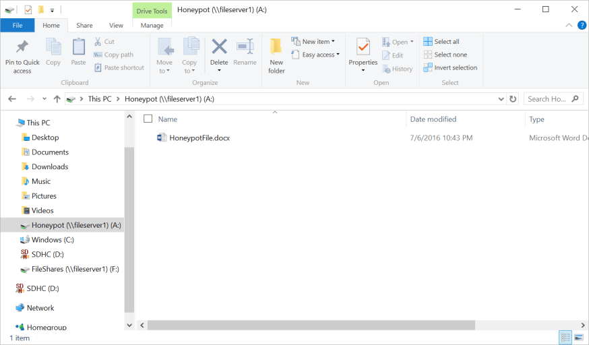Click the Rename ribbon icon

pyautogui.click(x=245, y=46)
